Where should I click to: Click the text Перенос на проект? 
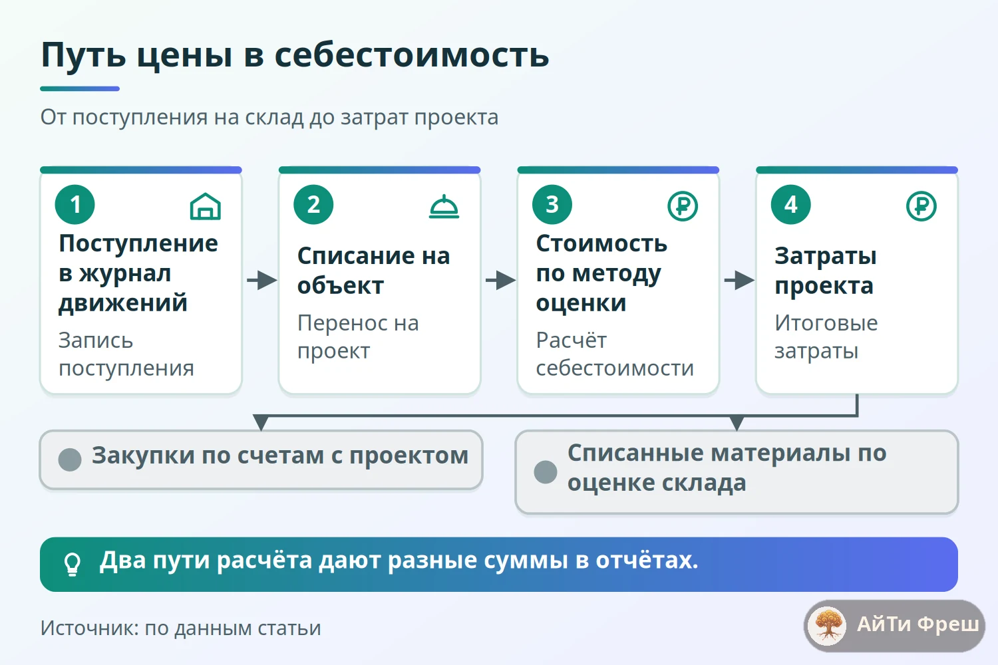(358, 336)
